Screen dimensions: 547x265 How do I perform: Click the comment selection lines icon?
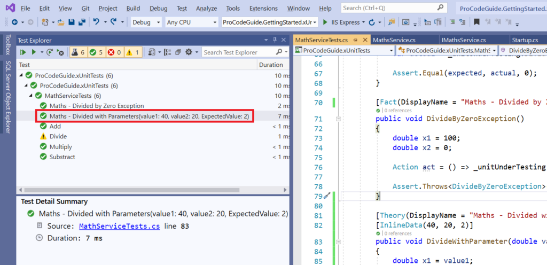(452, 22)
